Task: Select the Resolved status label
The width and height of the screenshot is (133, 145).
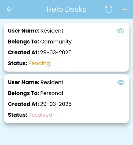Action: point(40,115)
